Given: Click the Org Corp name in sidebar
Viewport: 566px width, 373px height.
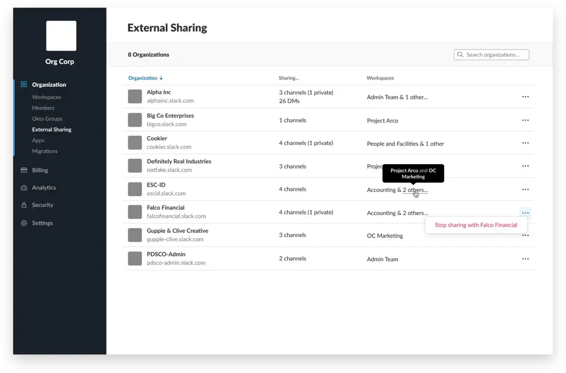Looking at the screenshot, I should tap(59, 62).
